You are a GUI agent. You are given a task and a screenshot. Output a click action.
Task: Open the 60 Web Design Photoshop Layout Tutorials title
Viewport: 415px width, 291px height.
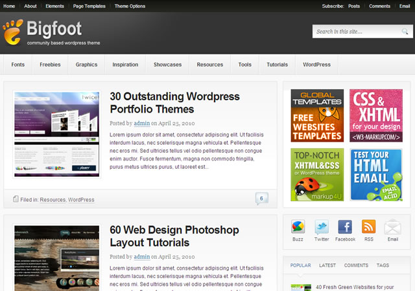pos(174,236)
